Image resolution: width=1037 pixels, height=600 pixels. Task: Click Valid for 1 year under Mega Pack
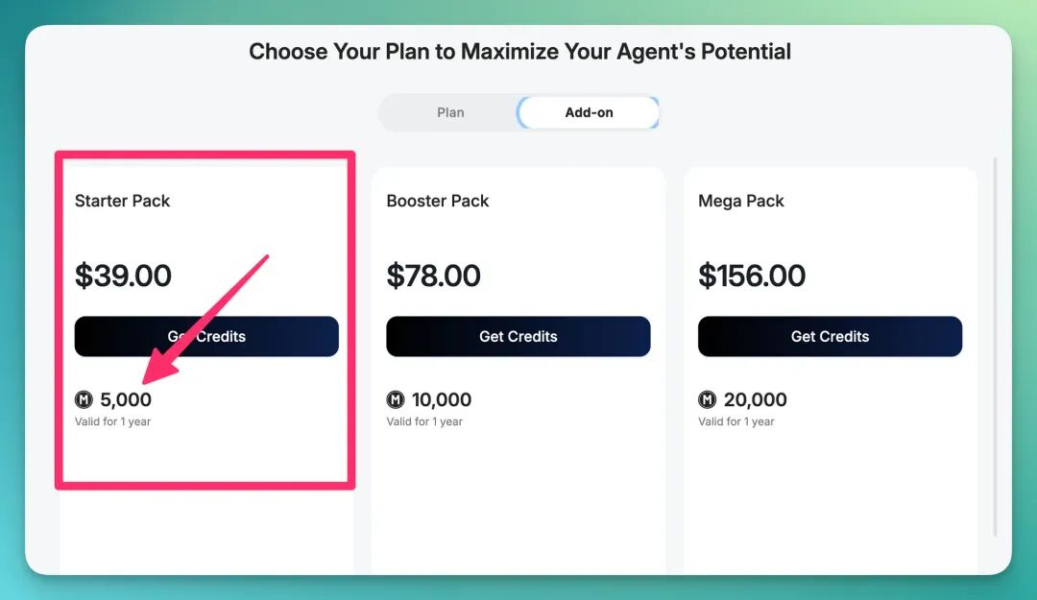click(736, 421)
